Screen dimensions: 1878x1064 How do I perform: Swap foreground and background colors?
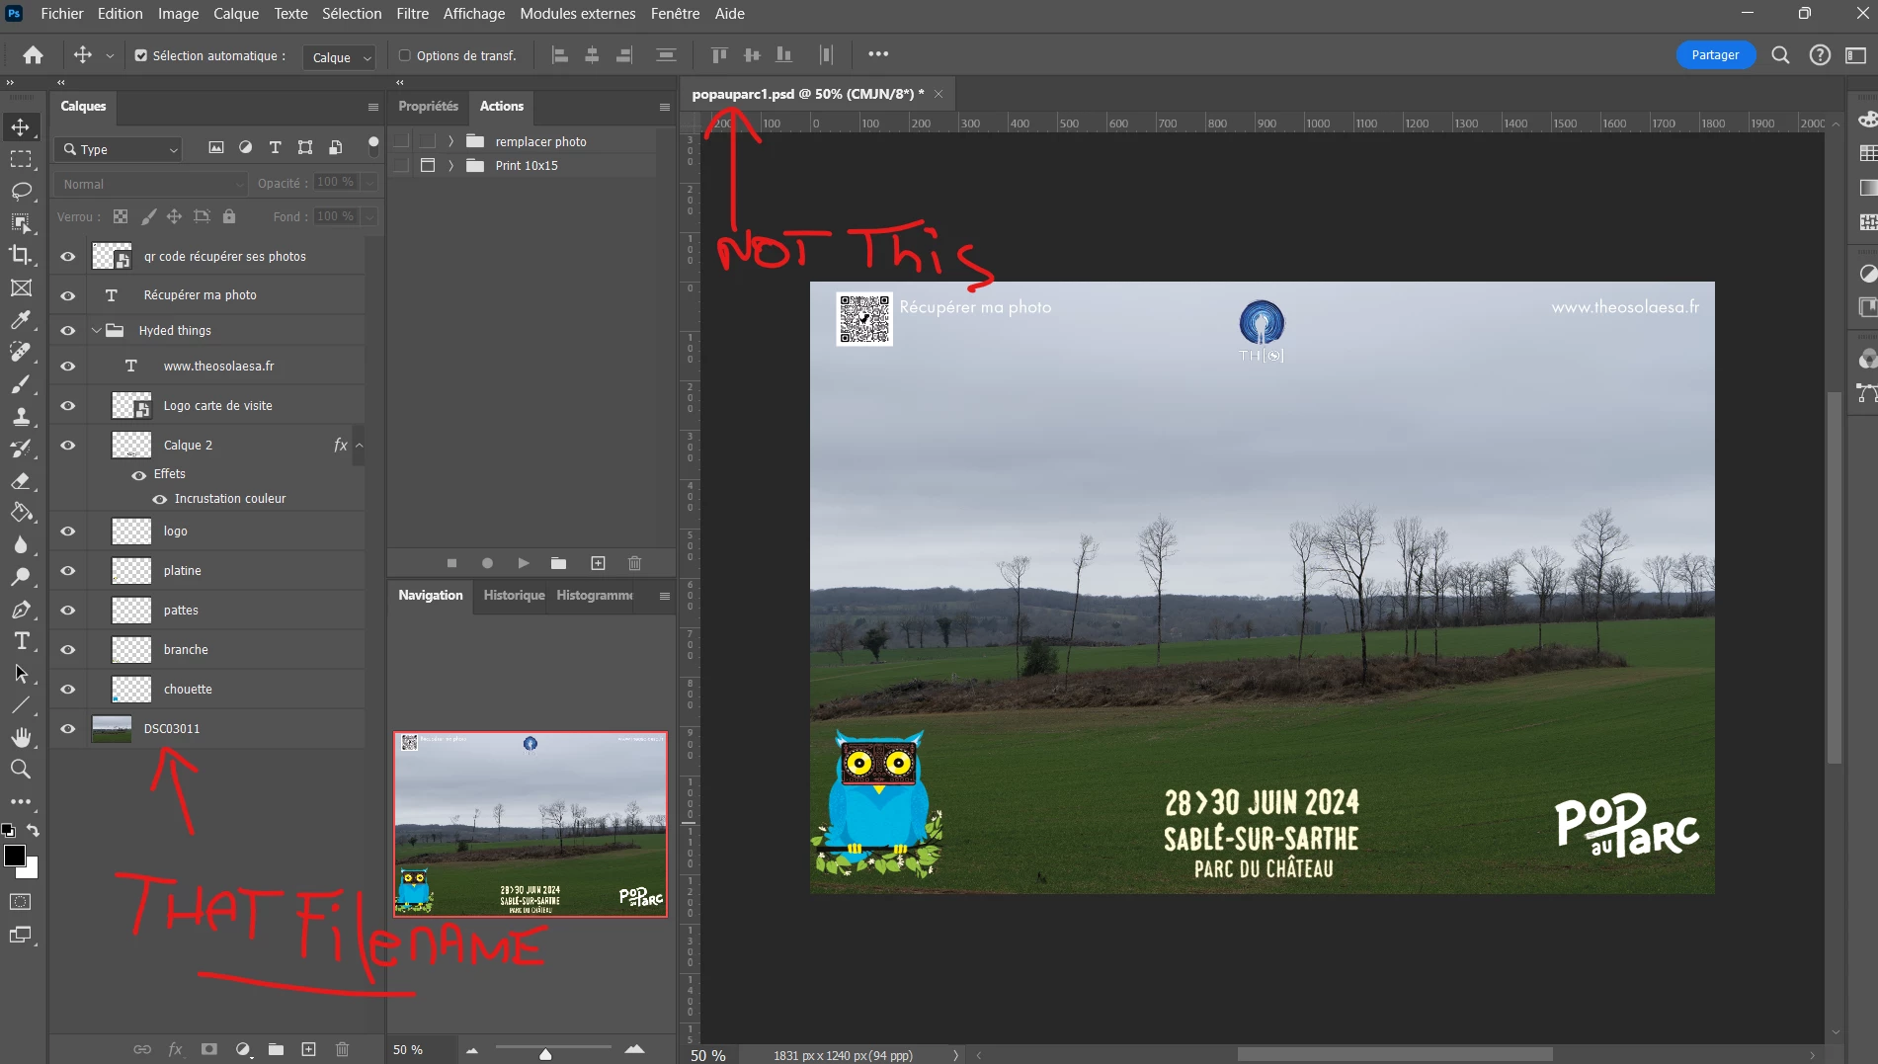[x=33, y=831]
